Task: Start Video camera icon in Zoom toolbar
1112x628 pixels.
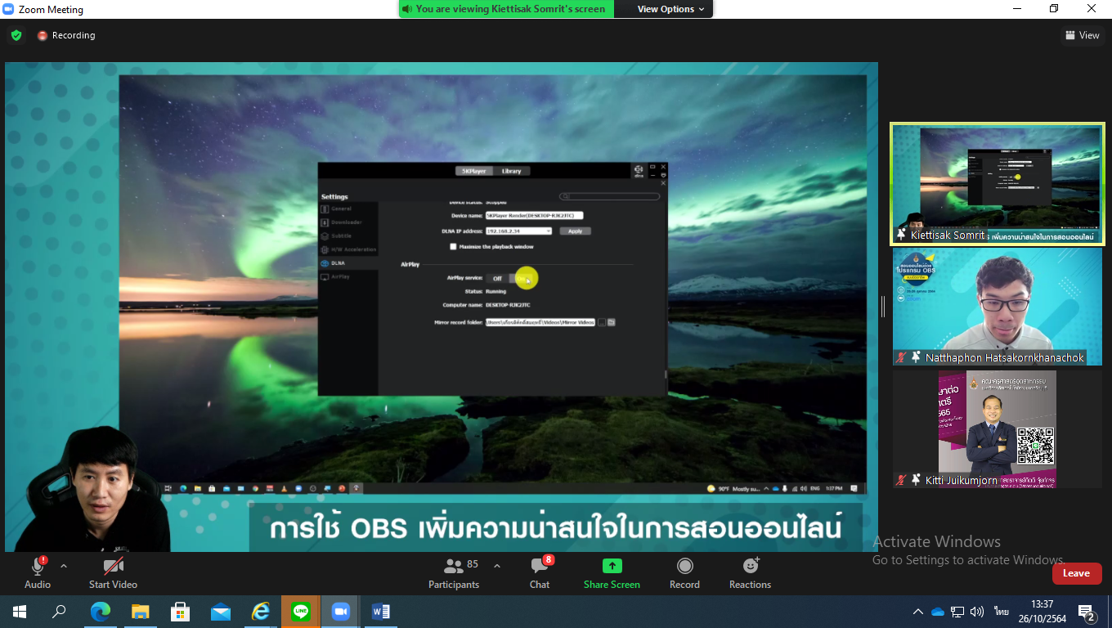Action: click(113, 566)
